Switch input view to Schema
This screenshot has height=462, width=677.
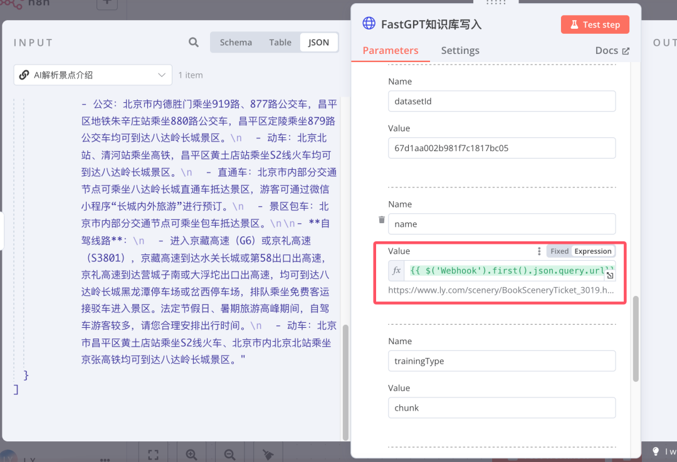(x=236, y=43)
